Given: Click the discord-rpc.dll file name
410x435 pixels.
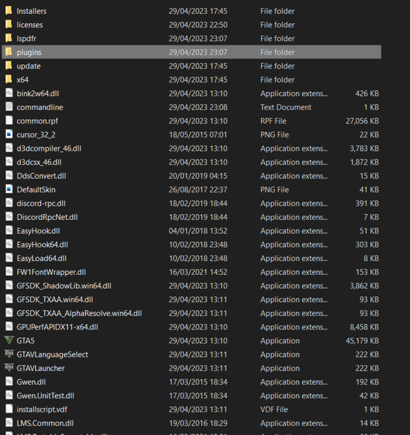Looking at the screenshot, I should [x=41, y=204].
